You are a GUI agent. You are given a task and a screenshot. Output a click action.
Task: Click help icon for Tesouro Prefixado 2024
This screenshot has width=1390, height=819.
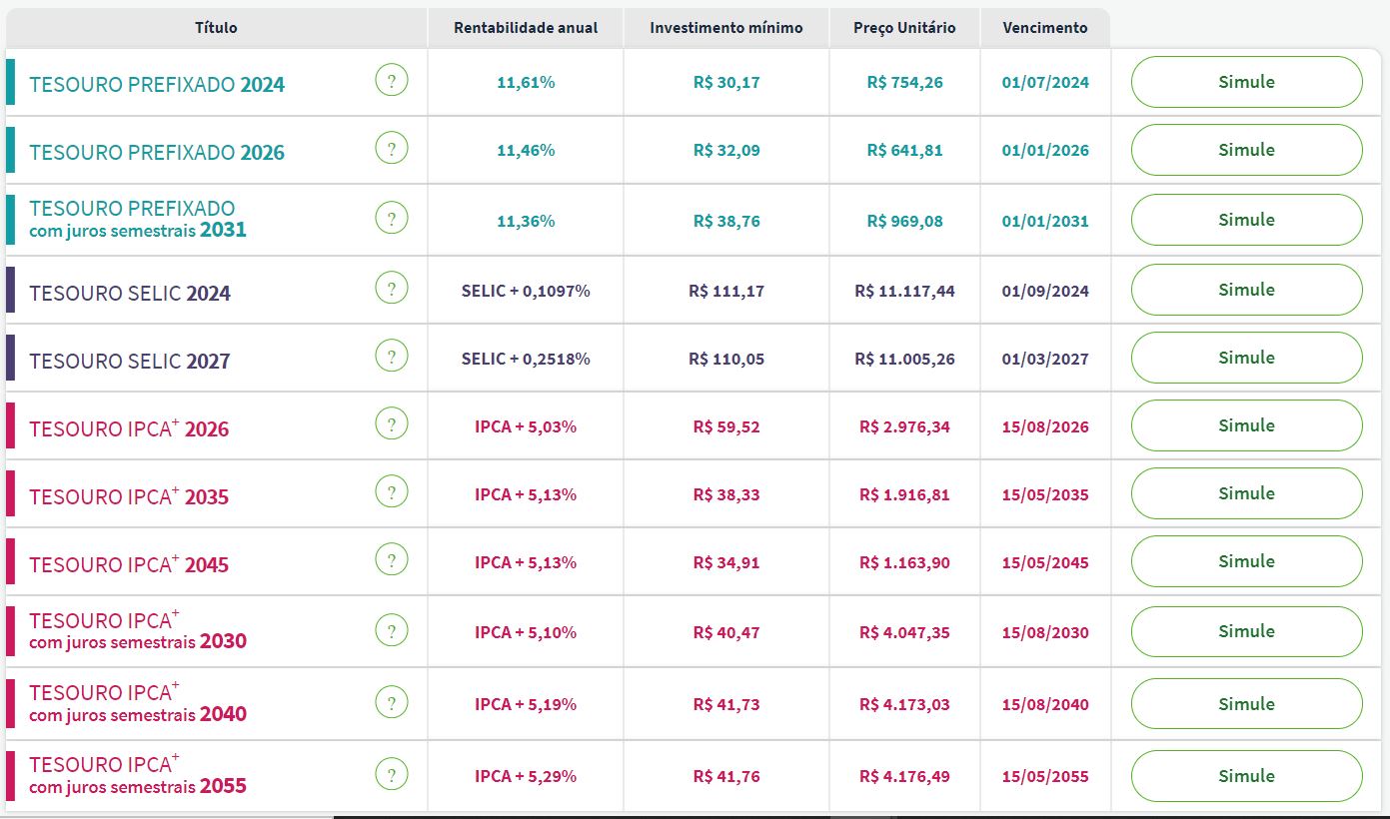tap(392, 80)
